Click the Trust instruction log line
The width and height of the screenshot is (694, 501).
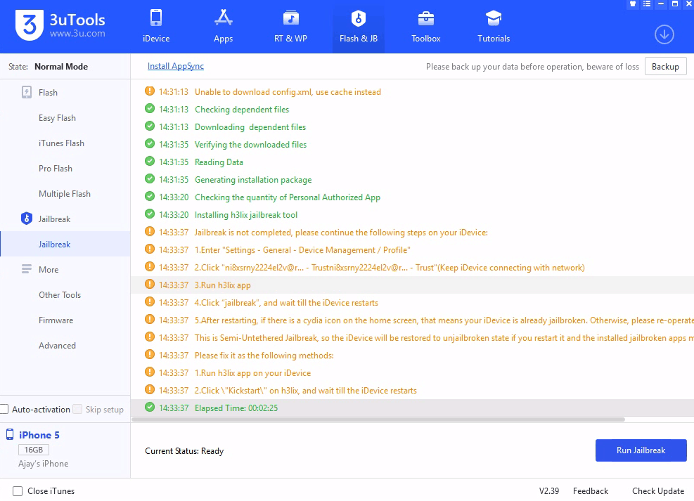pyautogui.click(x=390, y=268)
